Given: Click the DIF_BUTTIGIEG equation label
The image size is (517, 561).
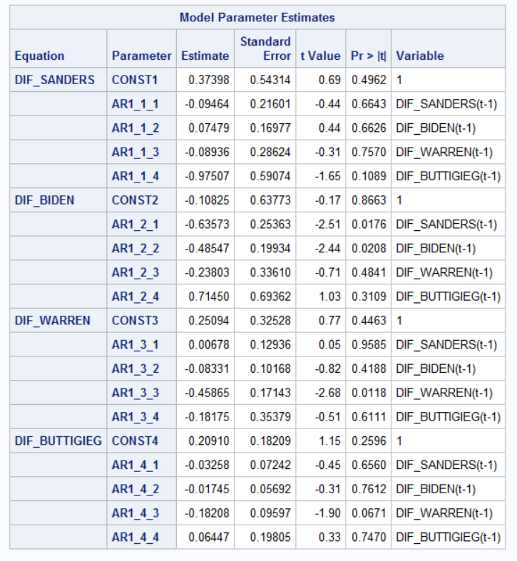Looking at the screenshot, I should pyautogui.click(x=58, y=441).
